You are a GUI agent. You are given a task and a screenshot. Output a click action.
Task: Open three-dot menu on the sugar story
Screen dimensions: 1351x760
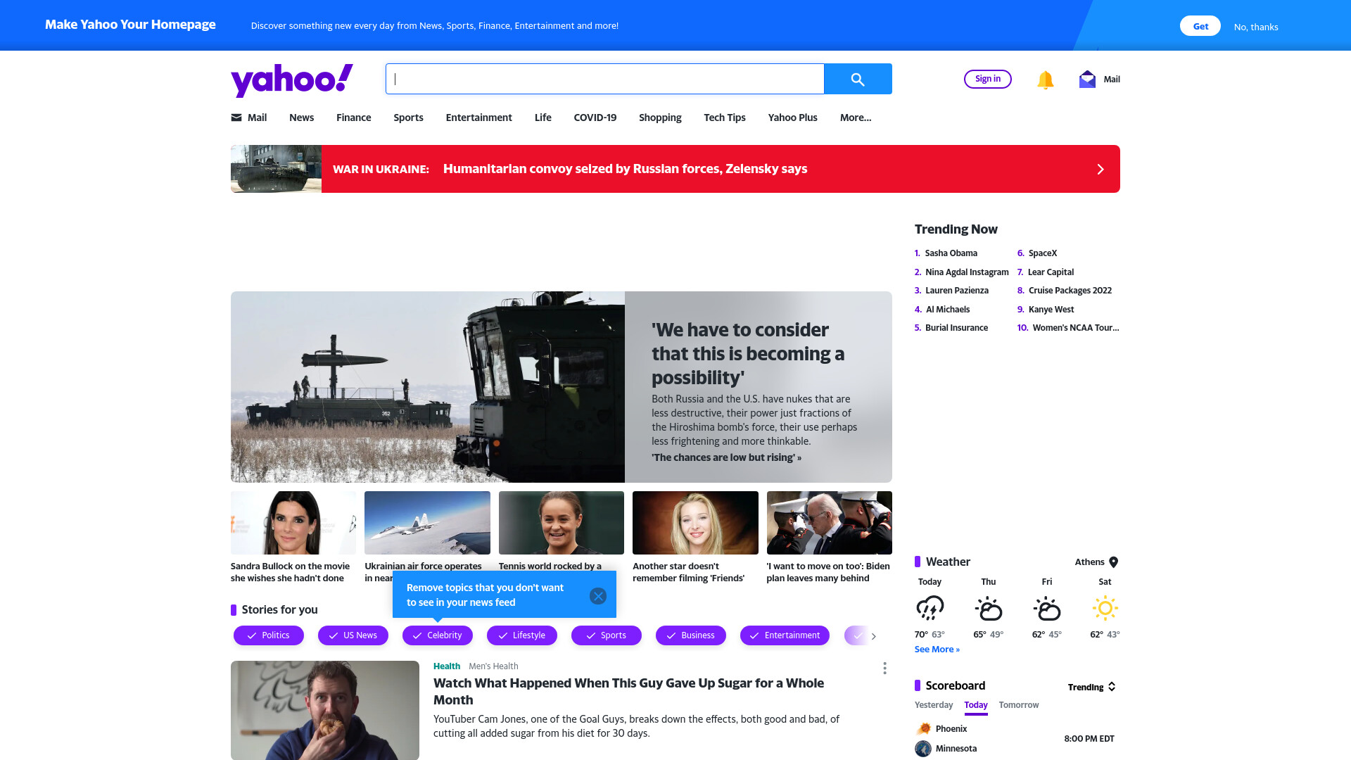point(884,668)
